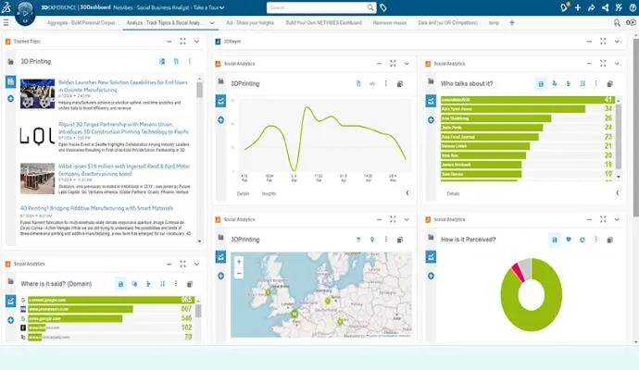Open the 3DEXPERIENCE compass
639x370 pixels.
coord(25,13)
